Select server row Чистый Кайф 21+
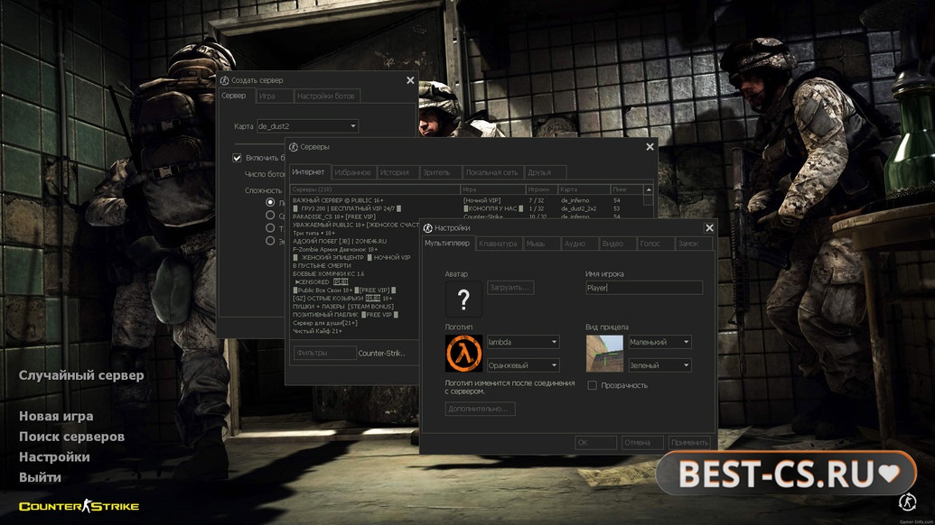Image resolution: width=935 pixels, height=525 pixels. click(354, 331)
